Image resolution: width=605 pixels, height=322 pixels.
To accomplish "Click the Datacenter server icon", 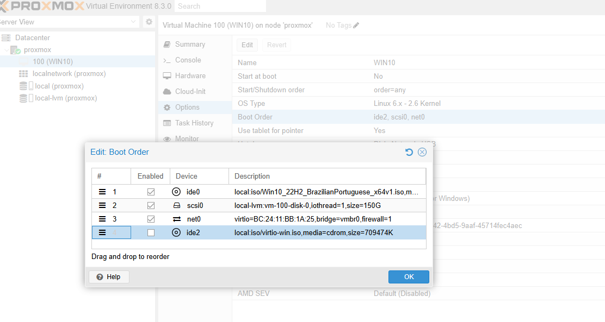I will (x=6, y=38).
